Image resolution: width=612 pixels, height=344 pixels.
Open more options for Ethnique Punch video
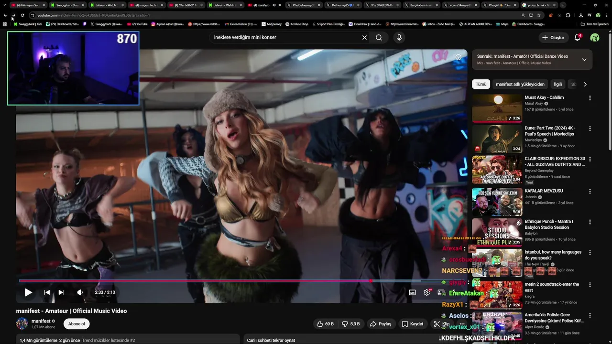click(590, 222)
